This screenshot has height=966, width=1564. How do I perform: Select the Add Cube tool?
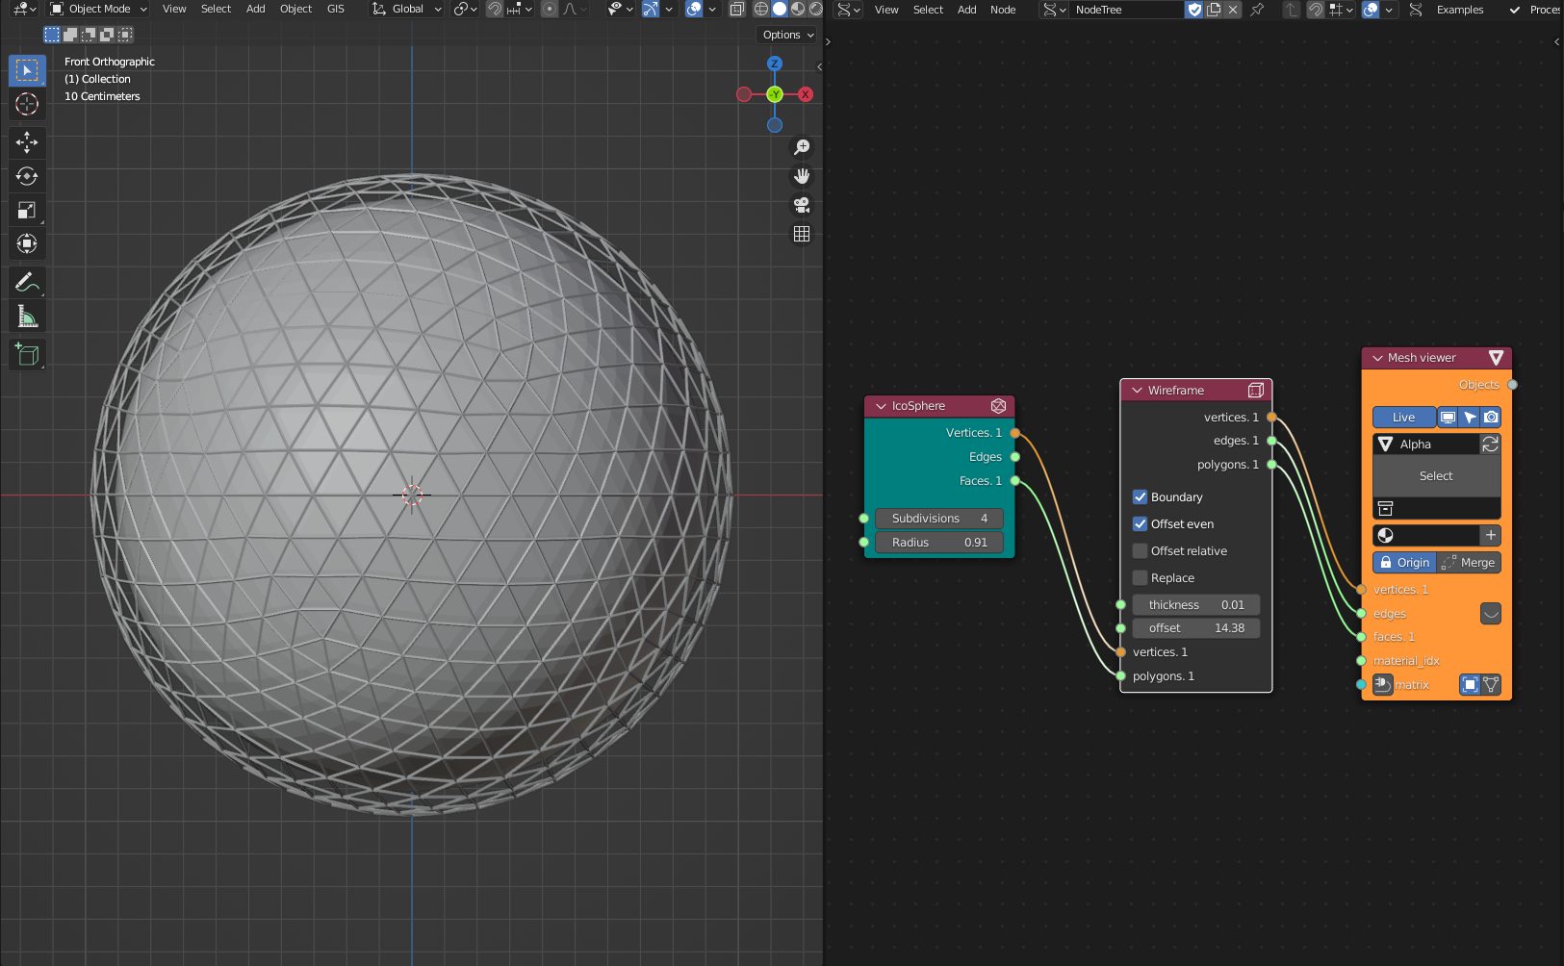point(27,354)
